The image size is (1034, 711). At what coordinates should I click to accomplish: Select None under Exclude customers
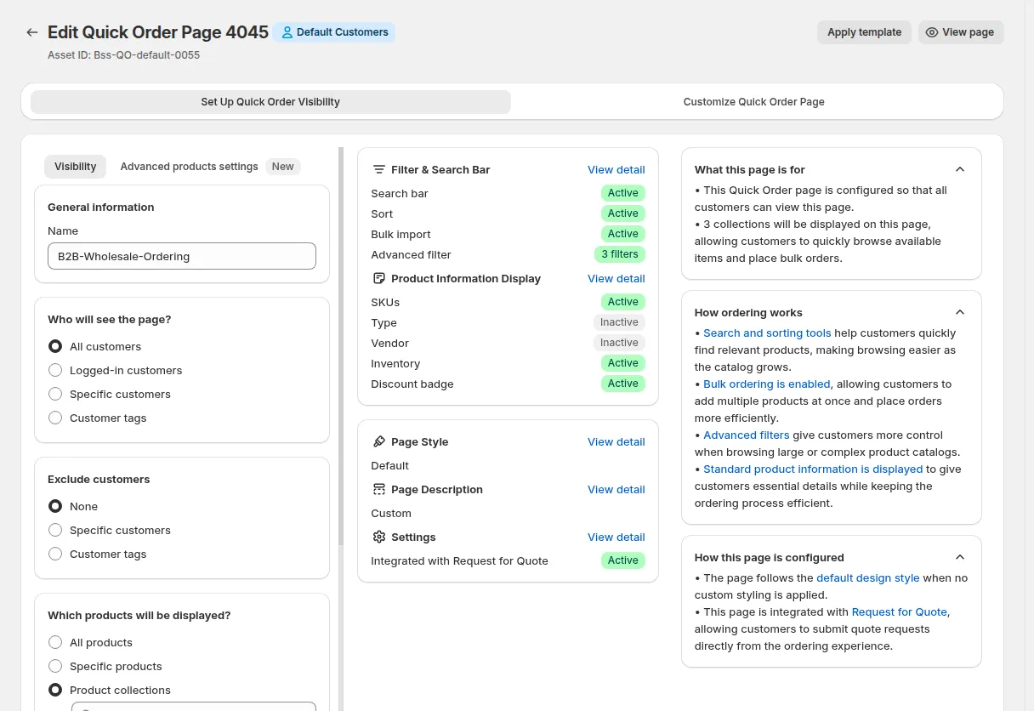55,506
